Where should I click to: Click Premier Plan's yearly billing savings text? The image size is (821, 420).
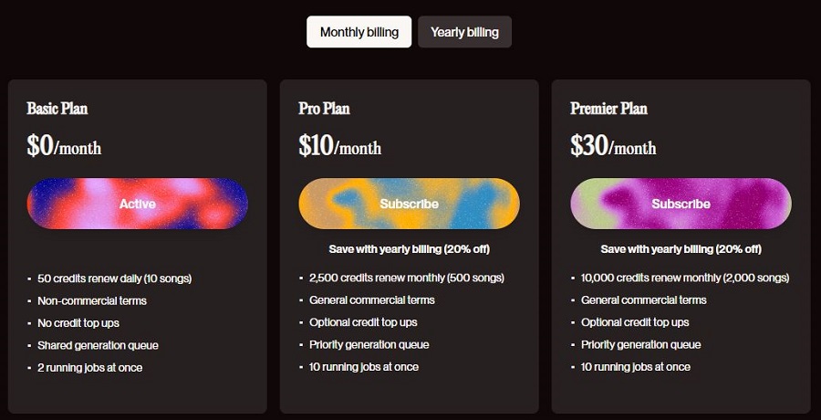(x=681, y=249)
